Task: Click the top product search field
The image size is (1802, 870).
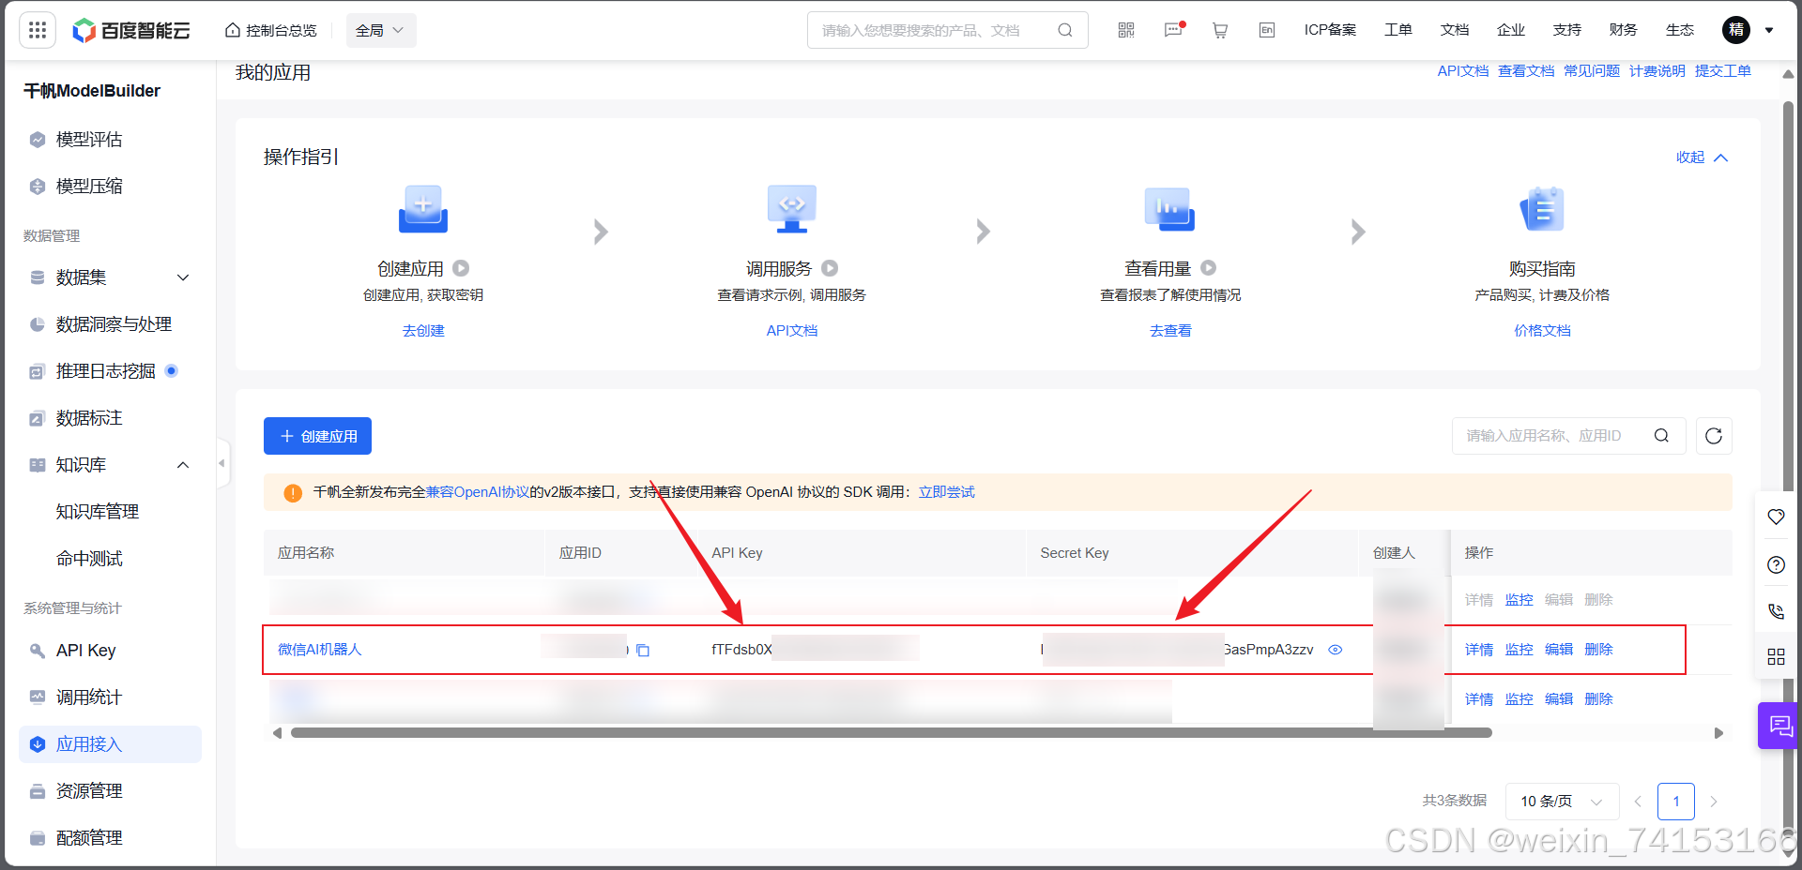Action: click(x=947, y=30)
